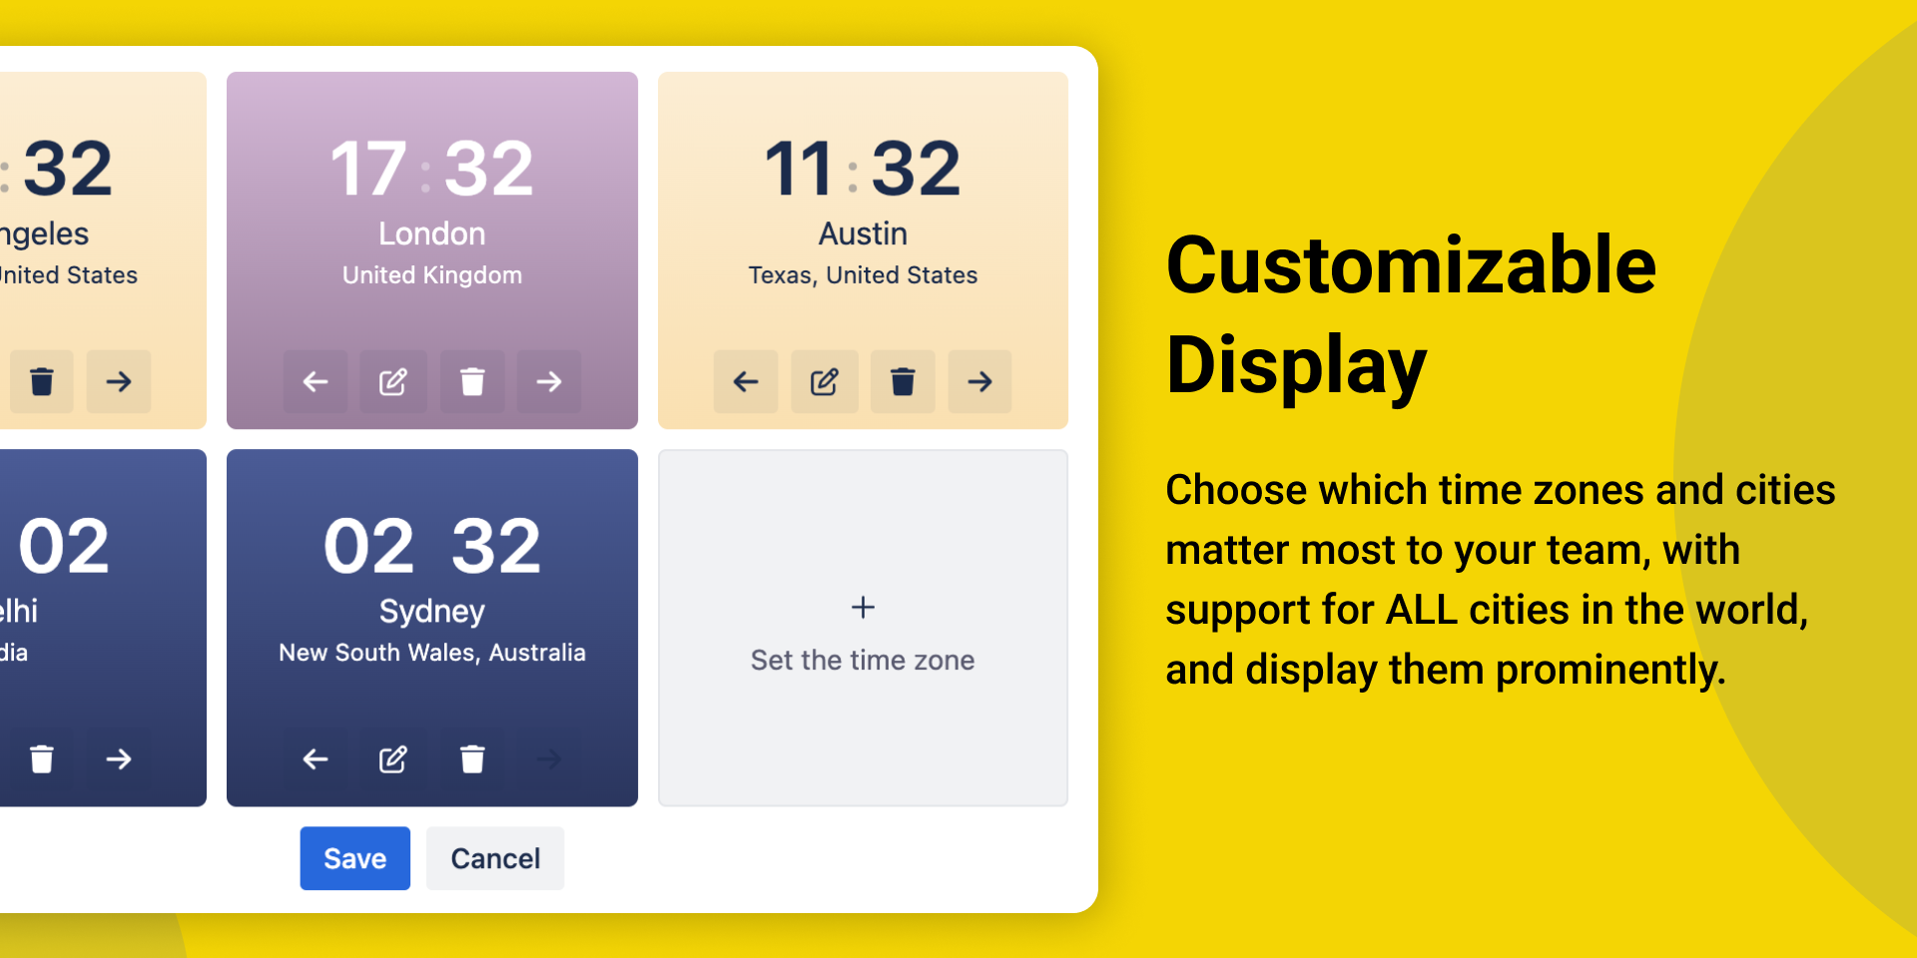Move Austin card right with arrow
The width and height of the screenshot is (1917, 958).
tap(980, 381)
